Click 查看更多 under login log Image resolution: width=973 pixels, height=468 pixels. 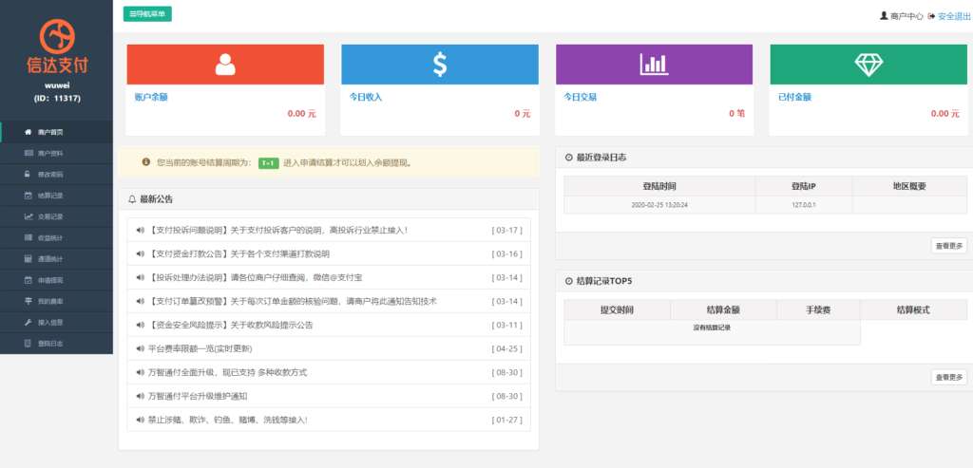[x=949, y=246]
